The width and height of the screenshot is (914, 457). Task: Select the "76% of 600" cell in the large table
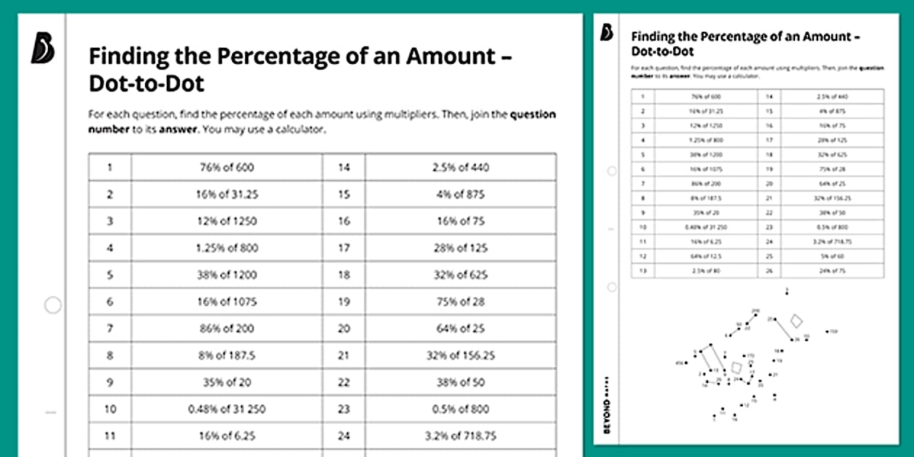227,168
